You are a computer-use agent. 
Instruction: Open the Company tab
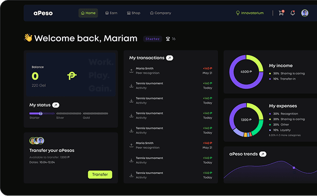(160, 13)
